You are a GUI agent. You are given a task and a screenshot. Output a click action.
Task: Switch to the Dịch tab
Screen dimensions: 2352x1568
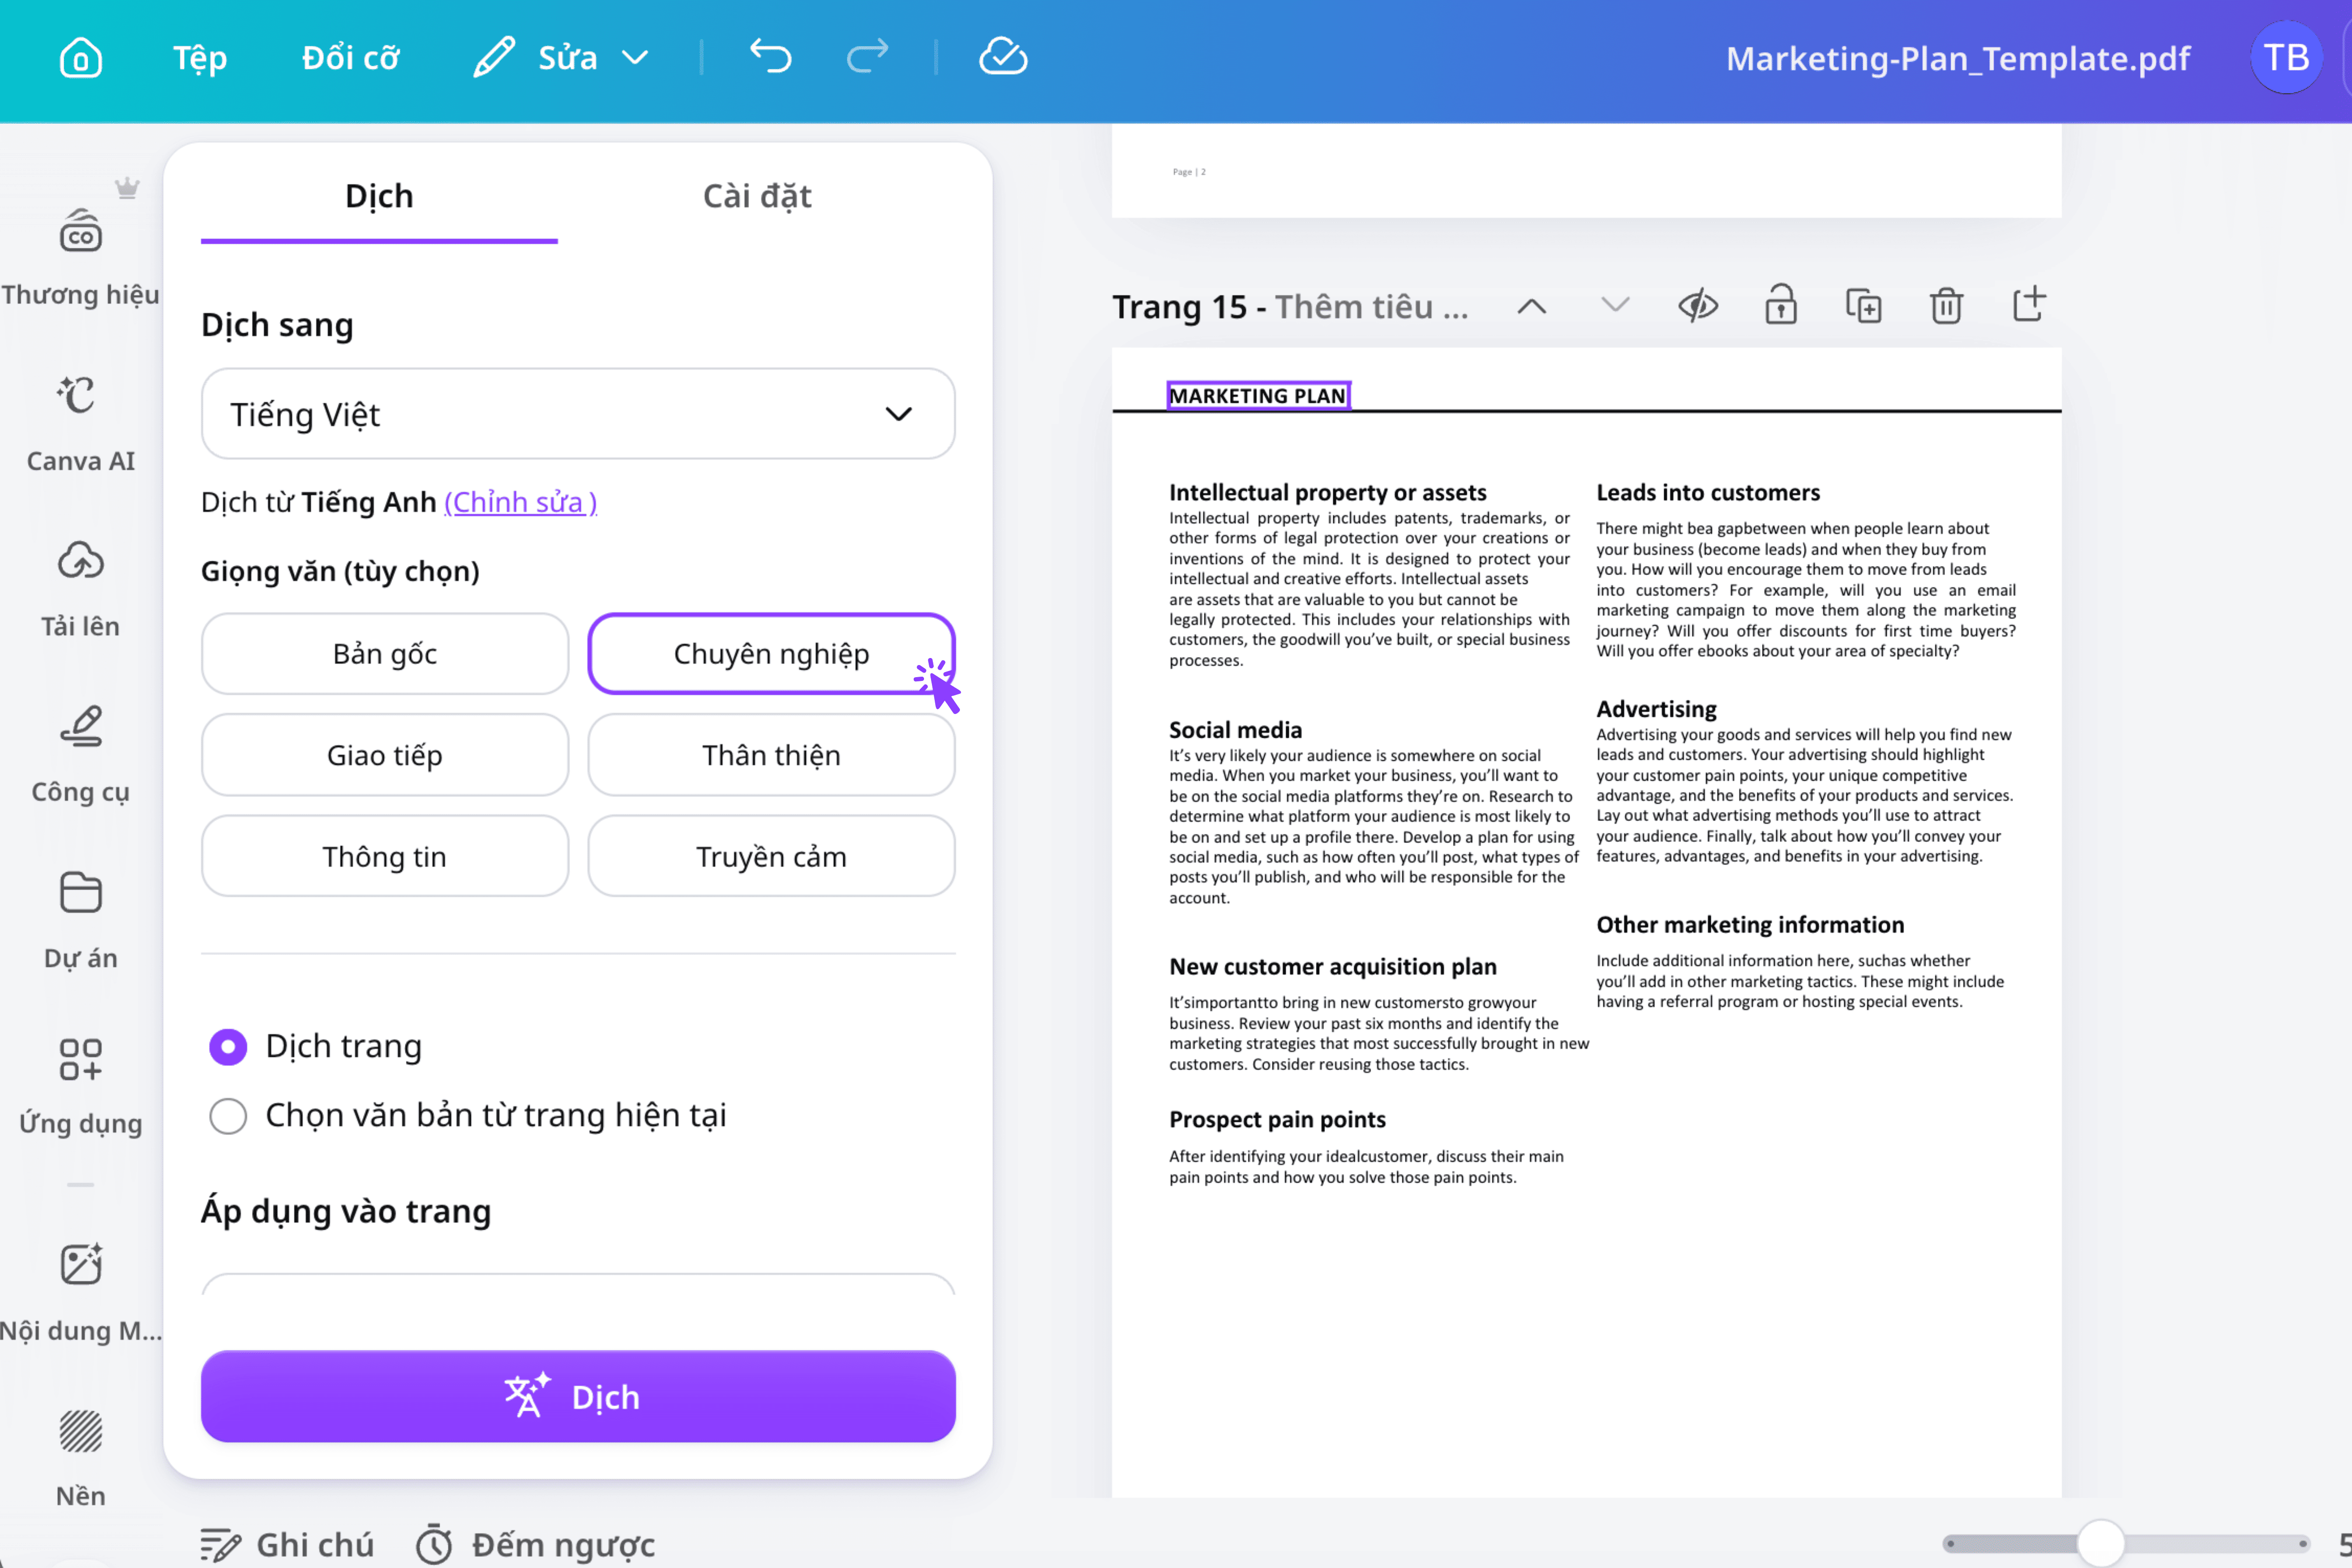point(379,196)
